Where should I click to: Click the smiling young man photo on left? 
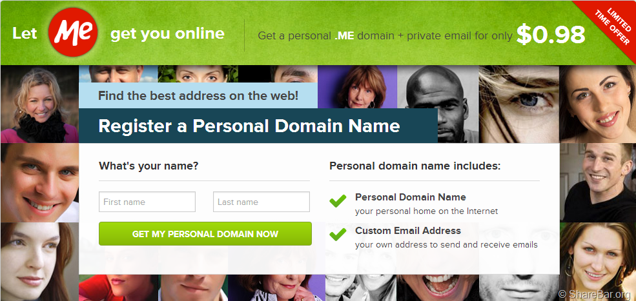pos(40,182)
